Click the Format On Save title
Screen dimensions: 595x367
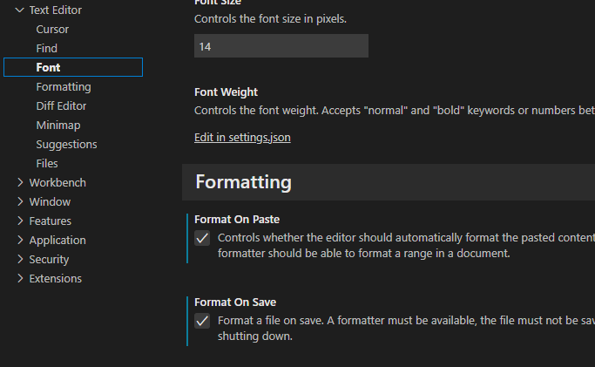pos(235,302)
